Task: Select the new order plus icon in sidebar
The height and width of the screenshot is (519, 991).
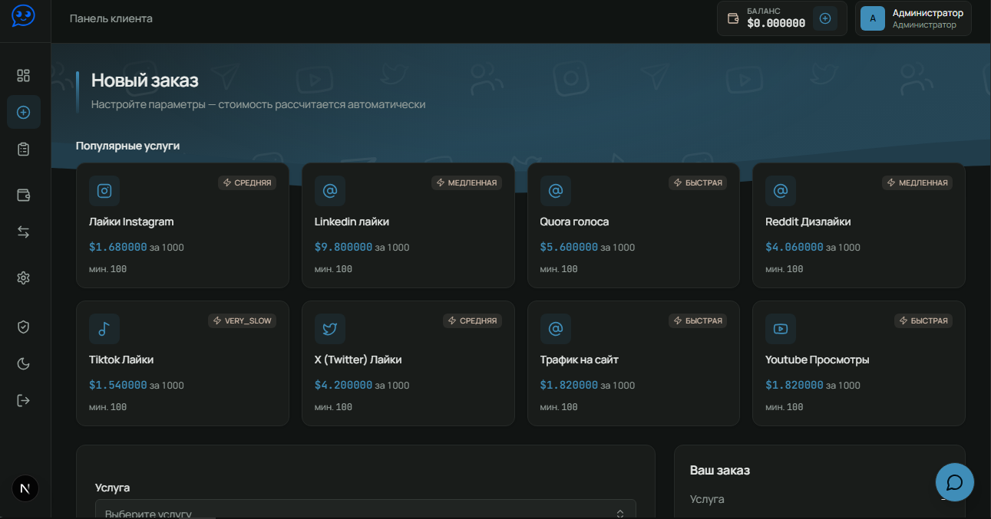Action: tap(23, 112)
